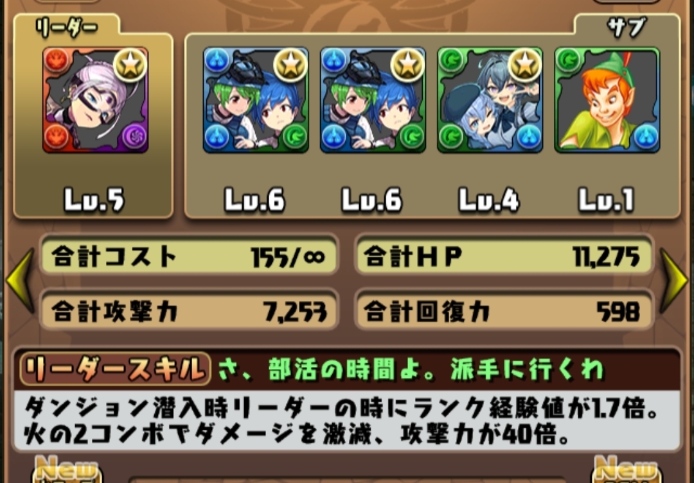Select the first green and blue-haired duo sub monster

(x=256, y=100)
